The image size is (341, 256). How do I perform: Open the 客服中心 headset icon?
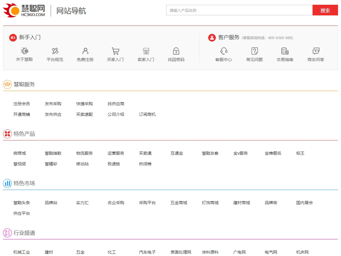(224, 51)
